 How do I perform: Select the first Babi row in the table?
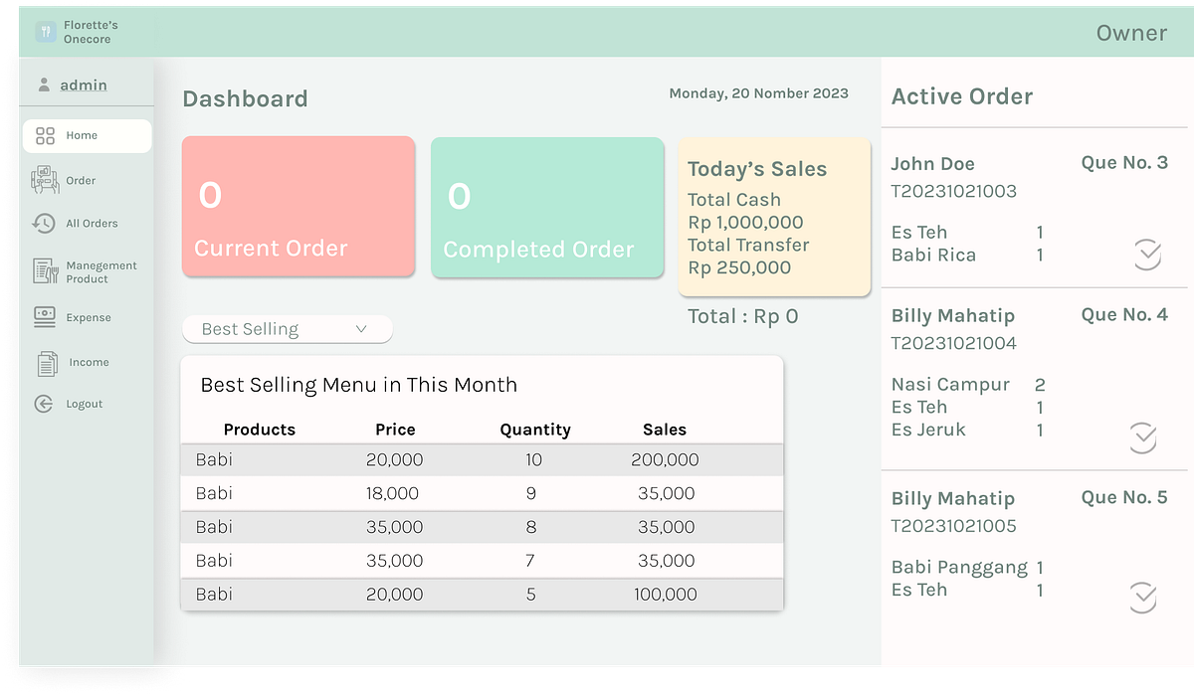[x=482, y=459]
